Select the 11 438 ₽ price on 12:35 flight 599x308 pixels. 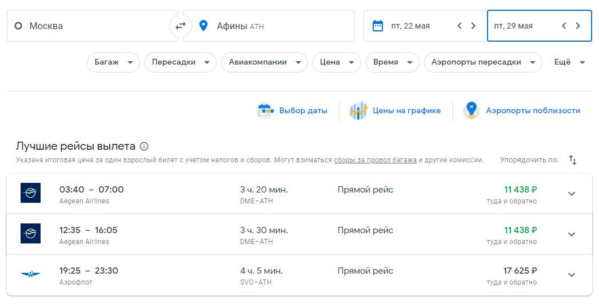pos(520,230)
